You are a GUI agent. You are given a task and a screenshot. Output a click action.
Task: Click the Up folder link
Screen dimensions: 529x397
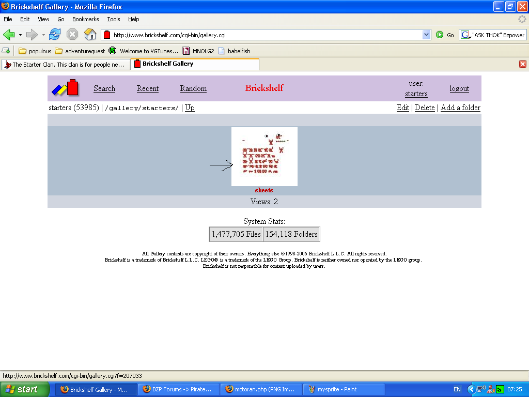[x=190, y=108]
